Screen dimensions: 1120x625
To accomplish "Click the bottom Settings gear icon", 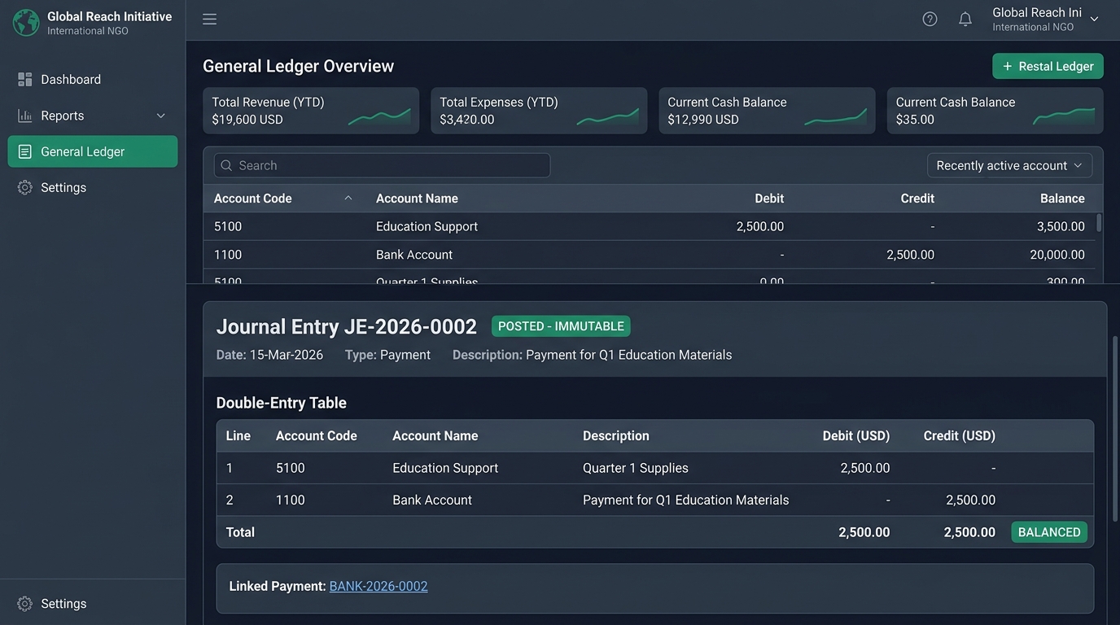I will (25, 604).
